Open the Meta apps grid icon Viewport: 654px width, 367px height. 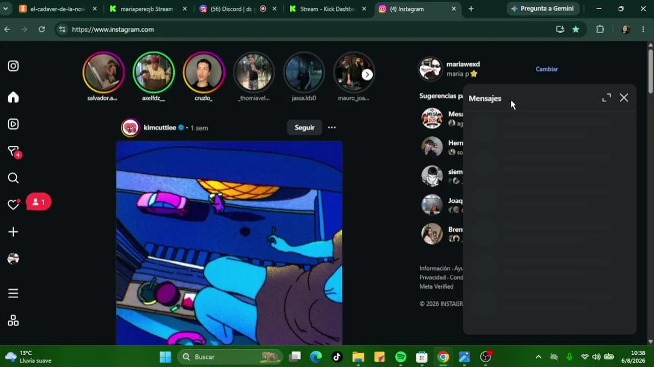point(13,321)
